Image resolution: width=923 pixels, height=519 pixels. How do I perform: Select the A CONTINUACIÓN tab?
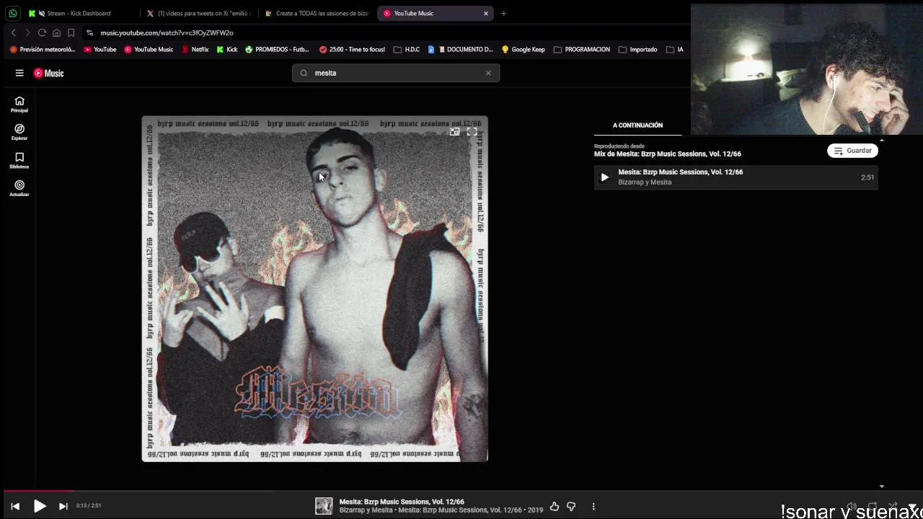637,125
